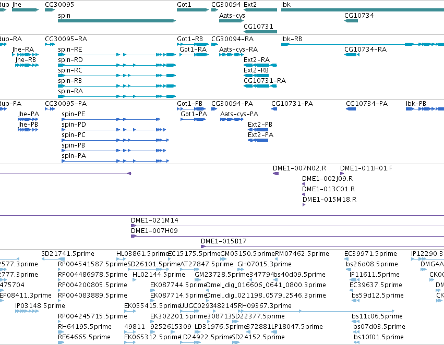Click the Jhe-RA transcript
The width and height of the screenshot is (444, 345).
26,55
